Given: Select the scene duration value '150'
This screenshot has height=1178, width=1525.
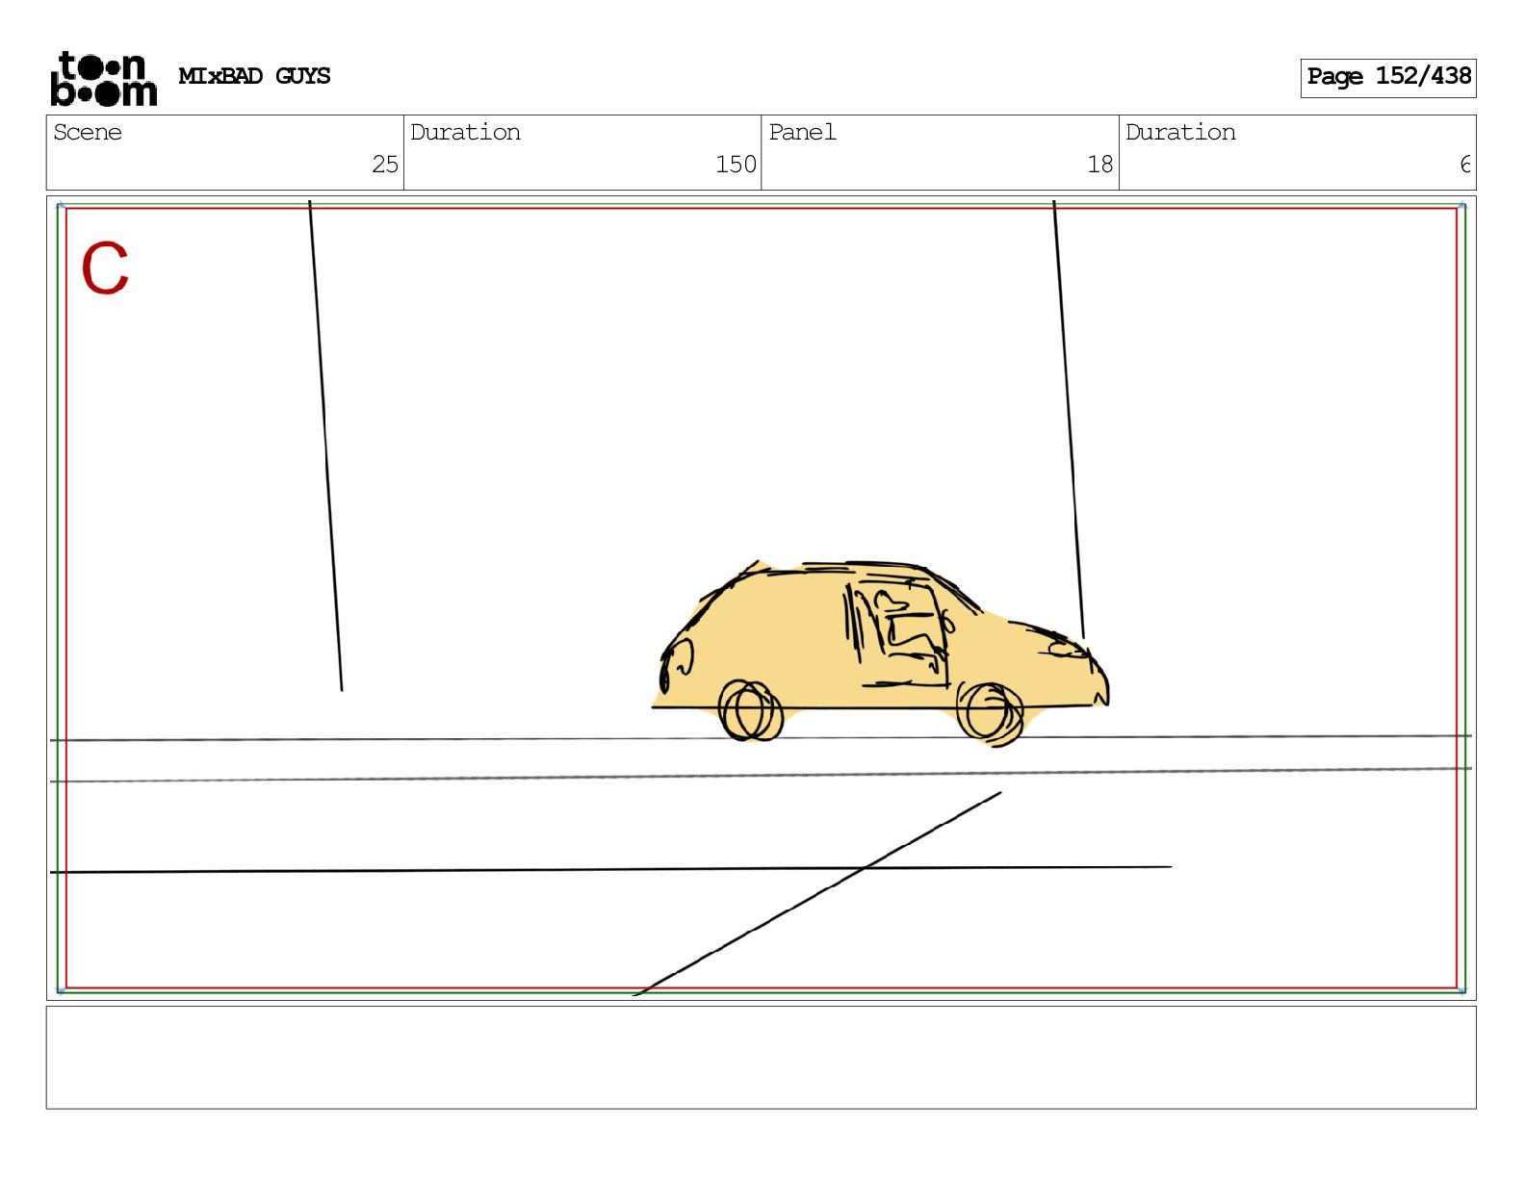Looking at the screenshot, I should tap(736, 165).
